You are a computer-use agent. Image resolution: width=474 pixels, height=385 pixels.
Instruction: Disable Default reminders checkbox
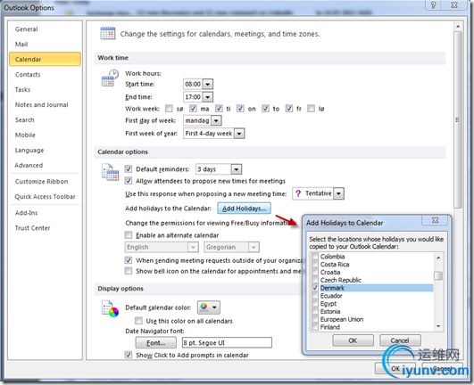[129, 168]
